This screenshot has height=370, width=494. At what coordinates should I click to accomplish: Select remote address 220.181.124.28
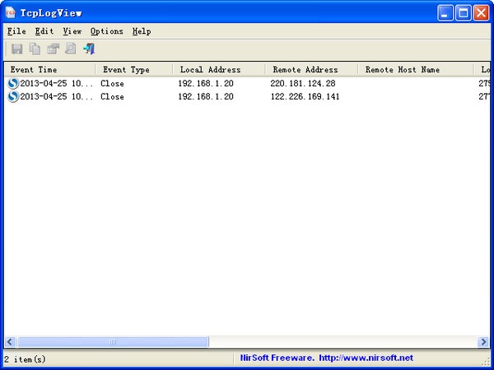pos(303,83)
